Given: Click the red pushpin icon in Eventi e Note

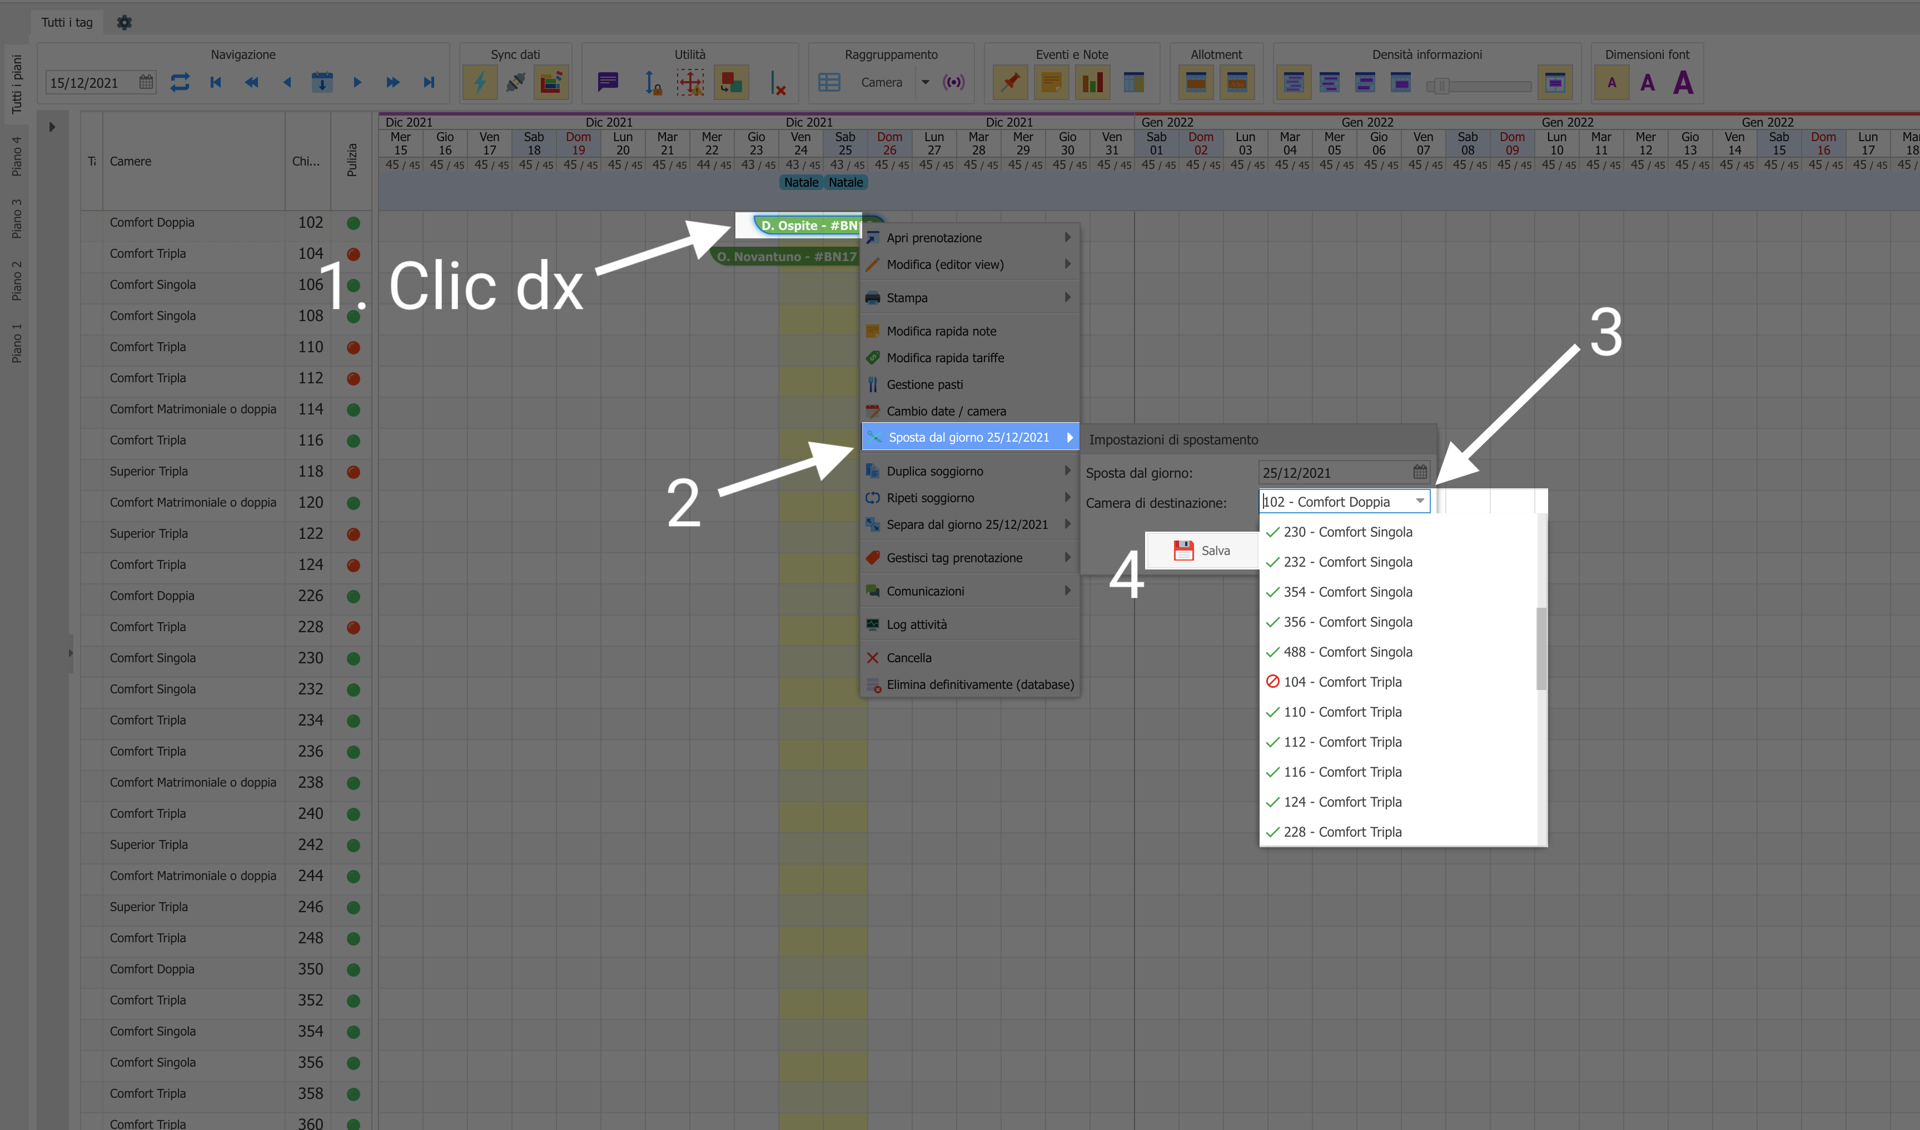Looking at the screenshot, I should tap(1010, 82).
